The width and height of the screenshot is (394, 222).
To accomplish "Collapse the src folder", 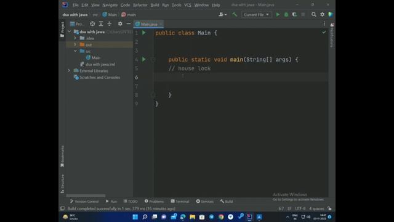I will [75, 51].
